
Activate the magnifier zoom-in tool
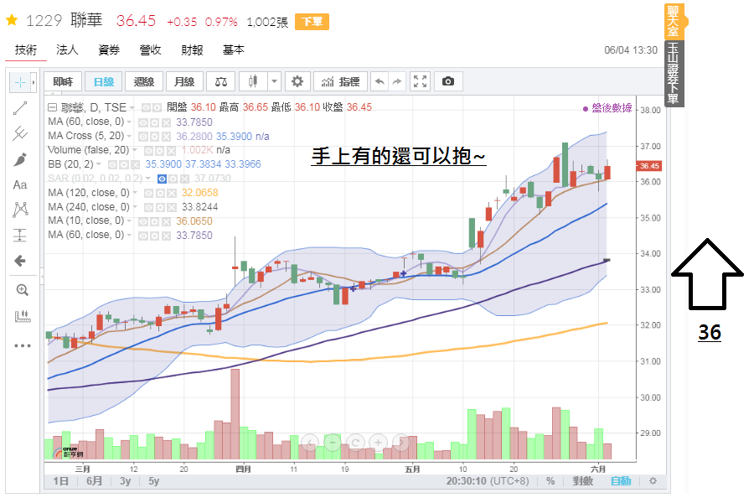22,290
